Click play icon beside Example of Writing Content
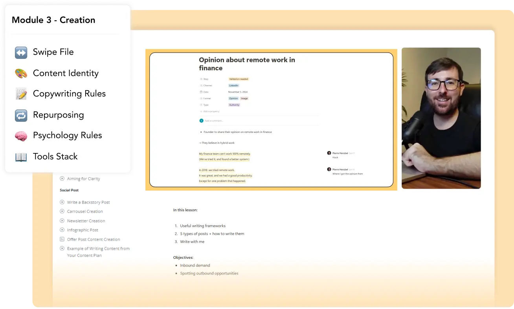514x309 pixels. click(x=62, y=248)
